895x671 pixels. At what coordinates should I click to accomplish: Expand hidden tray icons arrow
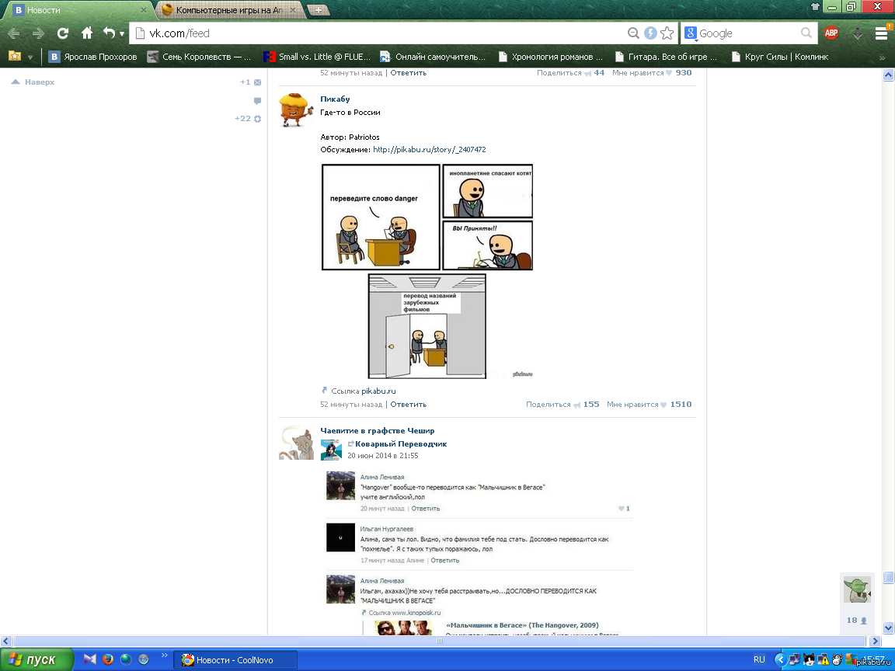[780, 660]
